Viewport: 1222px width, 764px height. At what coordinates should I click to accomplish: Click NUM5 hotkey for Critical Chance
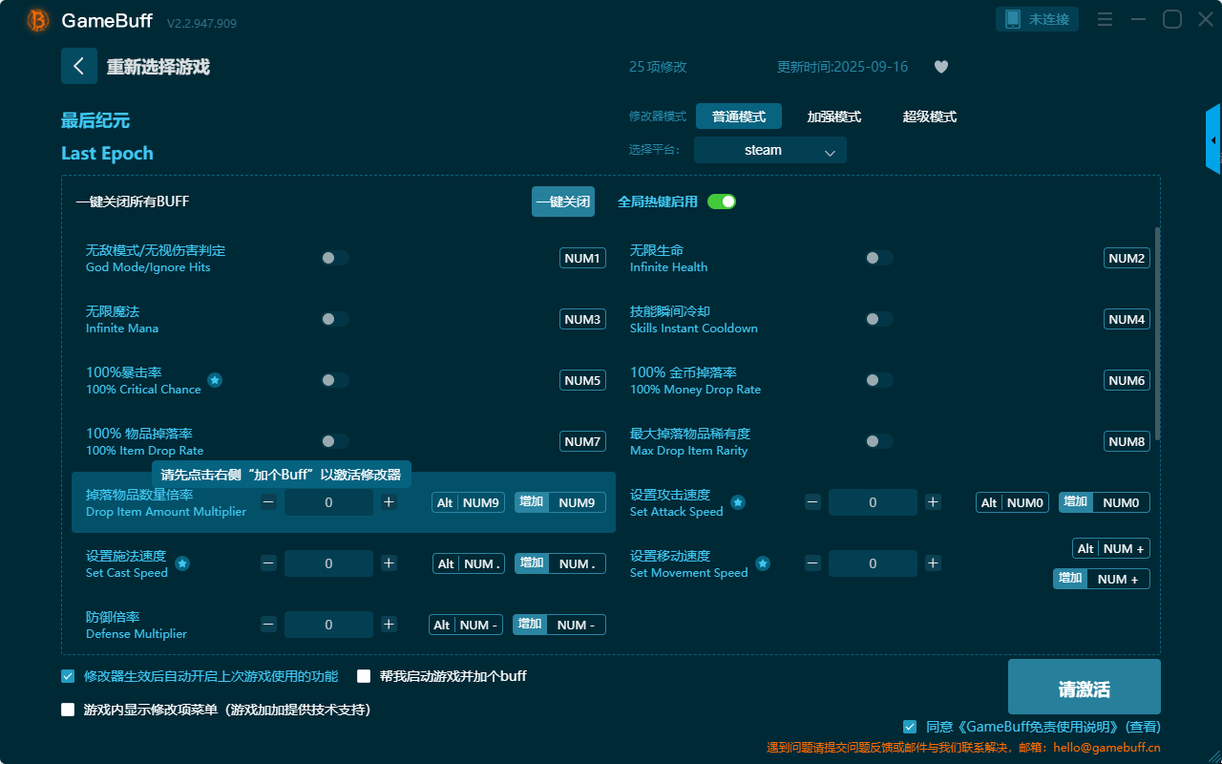tap(582, 380)
